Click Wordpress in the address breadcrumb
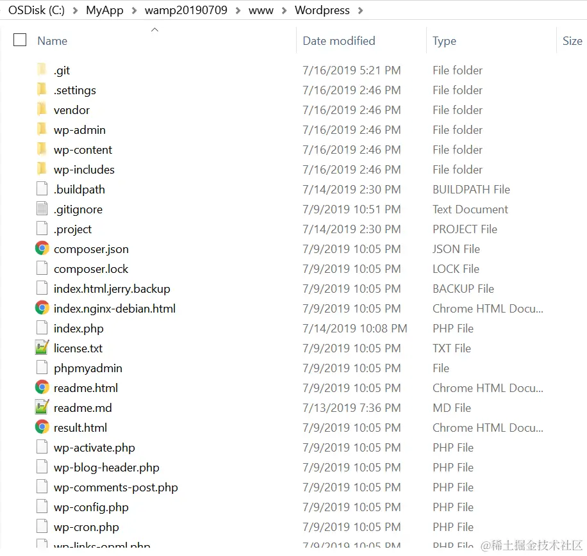 [x=322, y=10]
